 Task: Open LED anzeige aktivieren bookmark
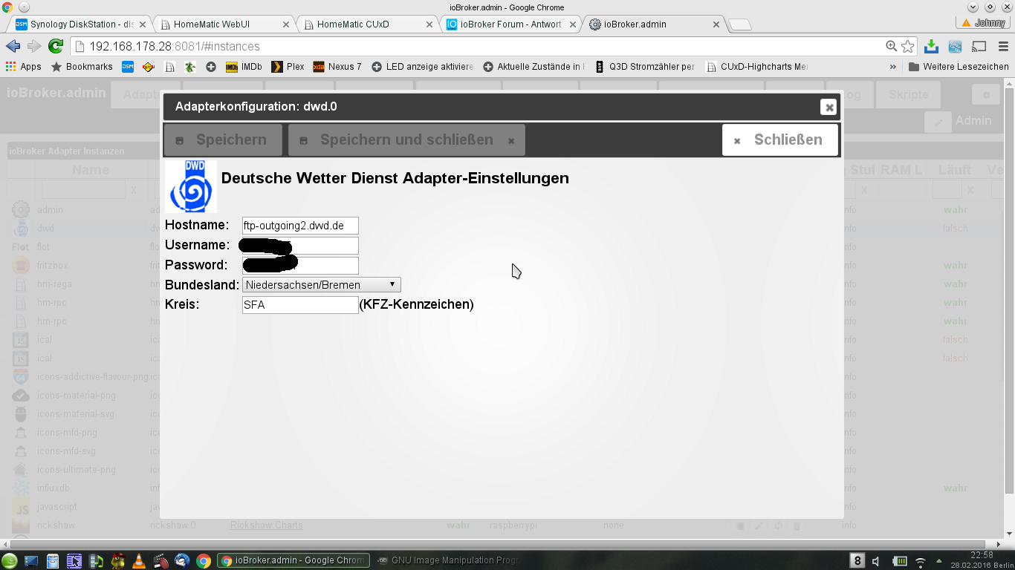tap(422, 67)
